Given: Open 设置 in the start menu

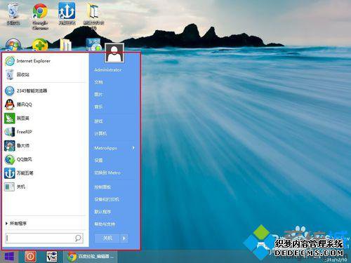Looking at the screenshot, I should [x=98, y=161].
